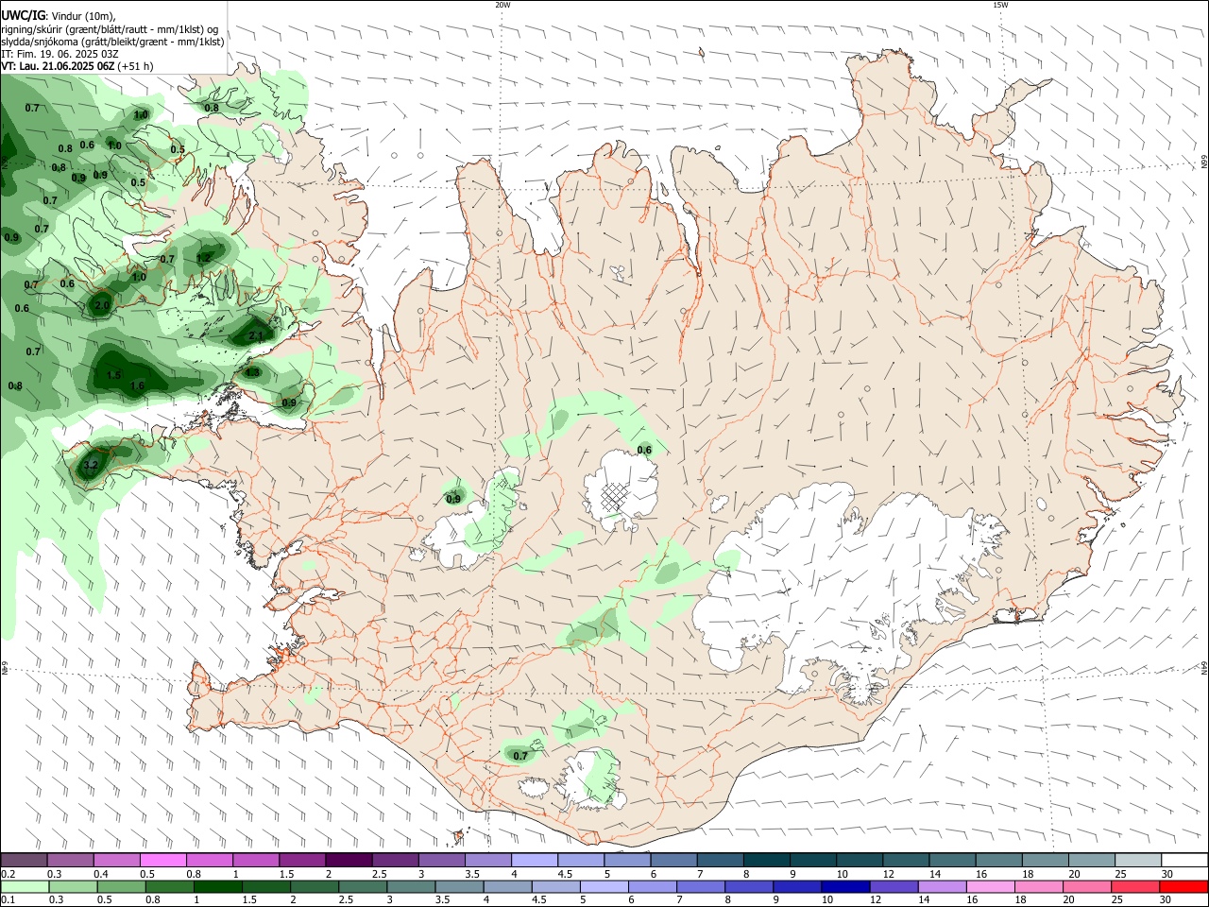This screenshot has height=907, width=1209.
Task: Click the UWC/IG title text
Action: pos(23,16)
